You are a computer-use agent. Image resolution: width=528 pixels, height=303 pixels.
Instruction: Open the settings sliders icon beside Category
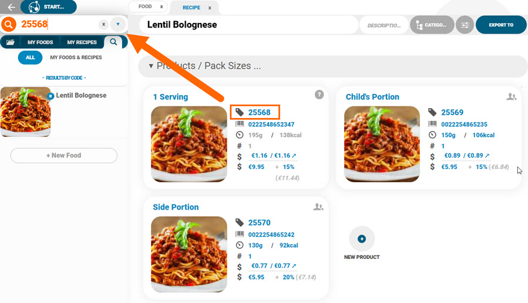(465, 25)
